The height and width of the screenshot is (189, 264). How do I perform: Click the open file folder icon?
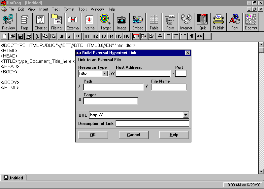13,36
